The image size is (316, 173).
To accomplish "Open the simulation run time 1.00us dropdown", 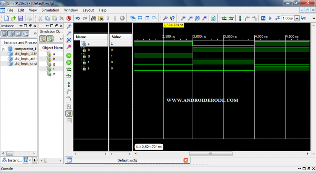I will pos(297,18).
